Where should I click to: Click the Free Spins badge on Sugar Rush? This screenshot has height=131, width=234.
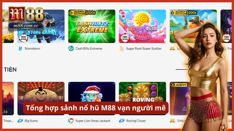(125, 38)
